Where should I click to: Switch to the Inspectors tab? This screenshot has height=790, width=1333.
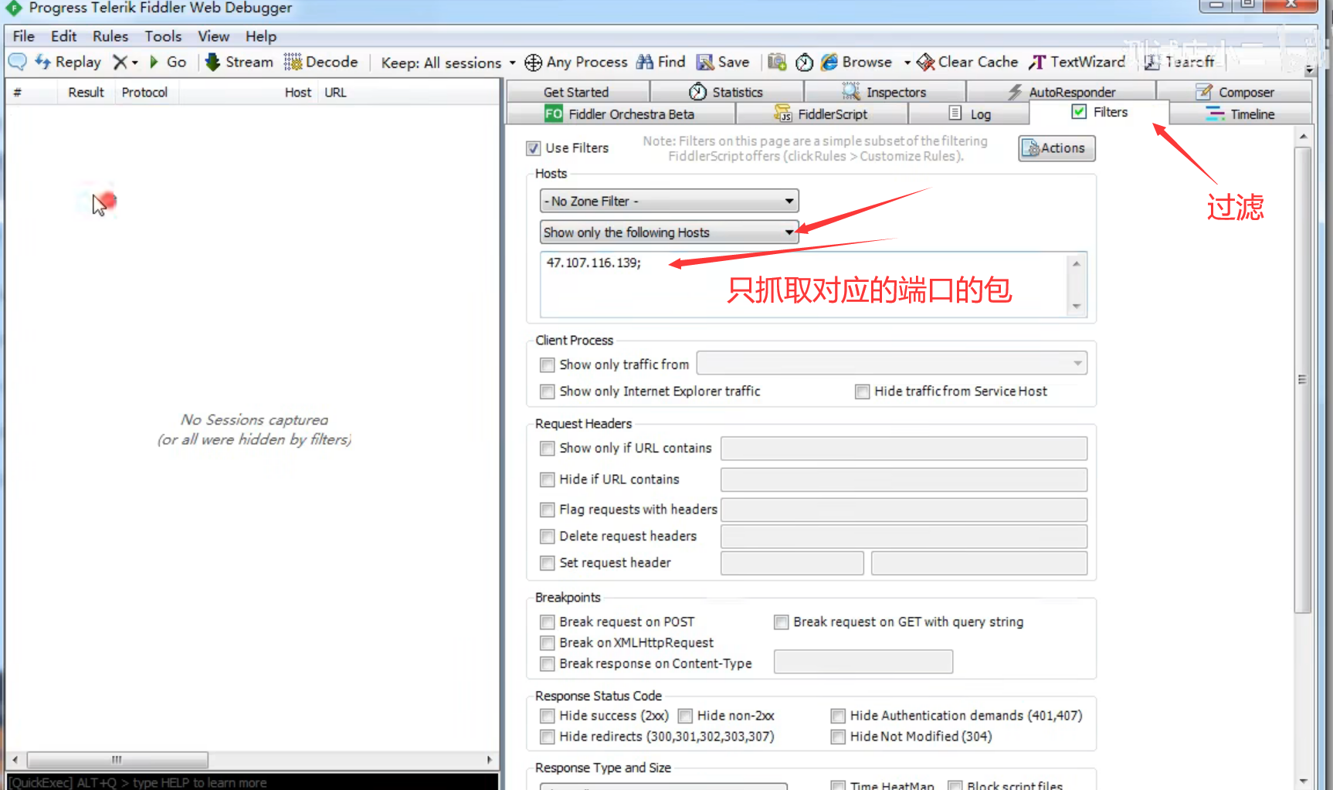click(x=884, y=92)
